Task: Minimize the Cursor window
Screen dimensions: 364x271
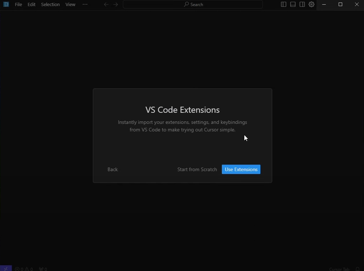Action: point(324,4)
